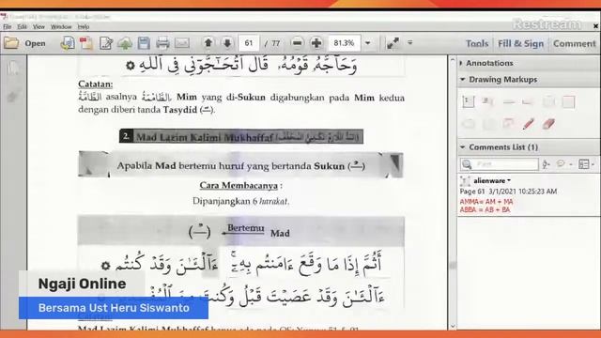Select the red pencil drawing tool

click(528, 124)
